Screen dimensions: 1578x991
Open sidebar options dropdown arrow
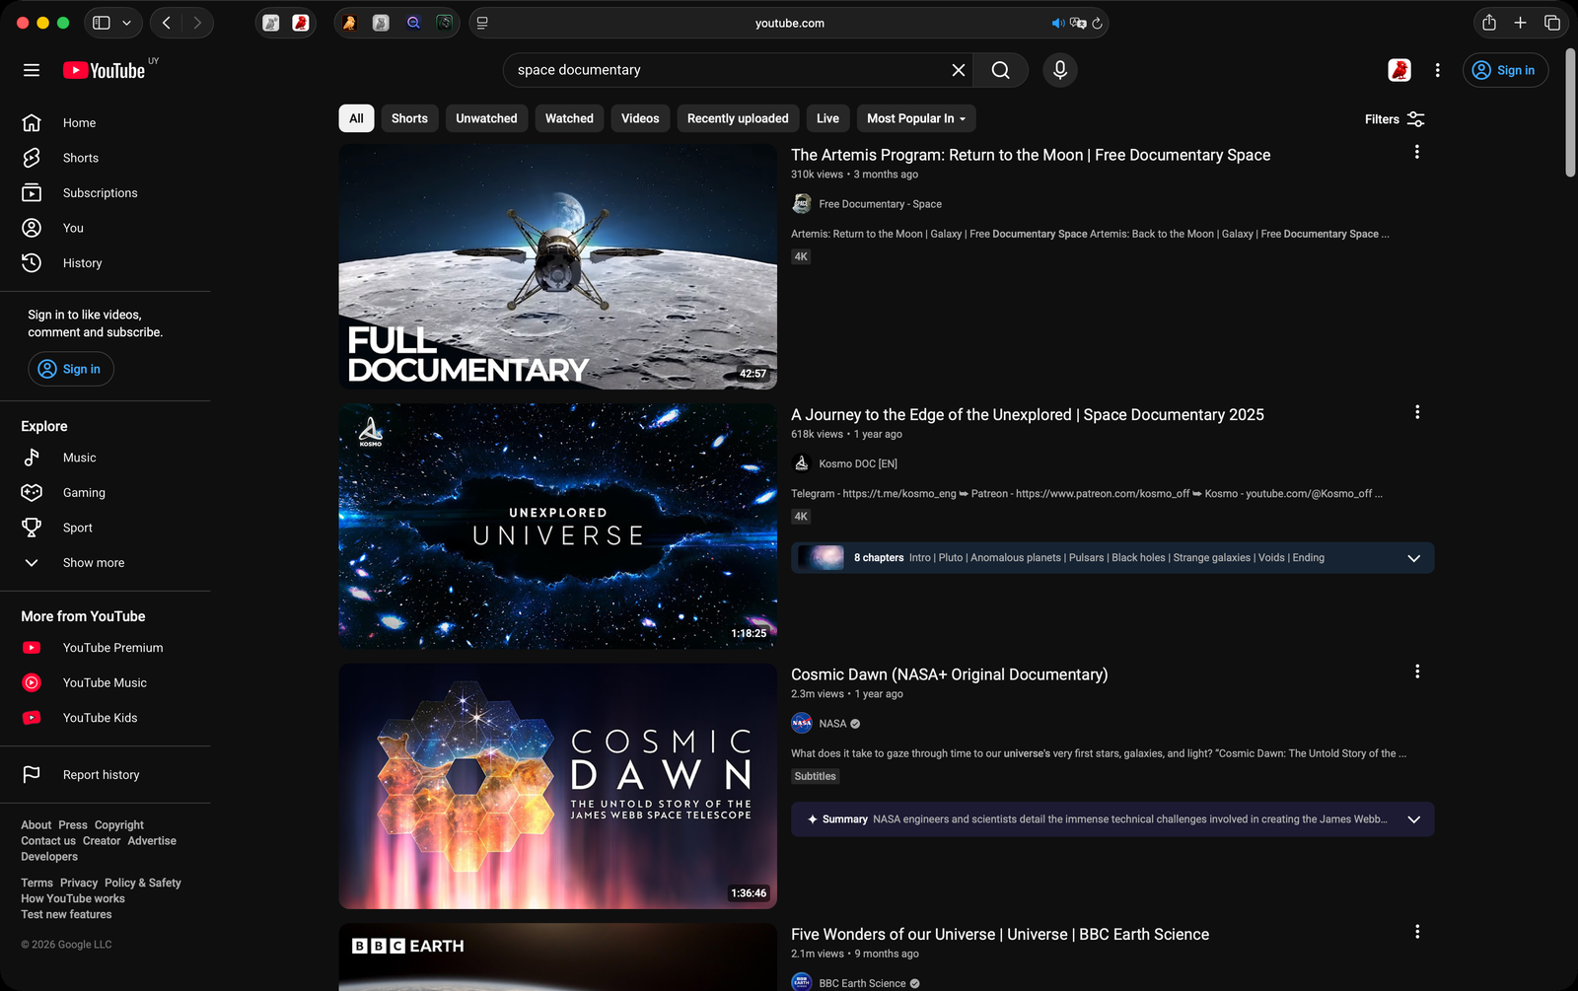coord(126,23)
